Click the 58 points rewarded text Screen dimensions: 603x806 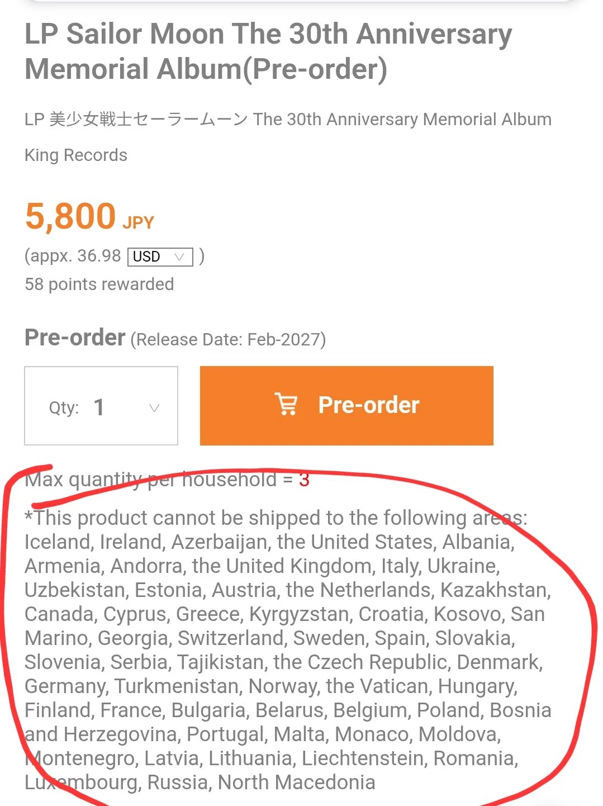coord(99,285)
